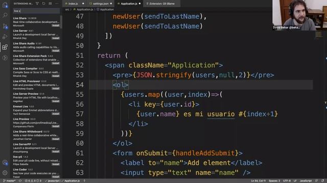Install the live-p5 extension
The image size is (327, 183).
[x=56, y=164]
